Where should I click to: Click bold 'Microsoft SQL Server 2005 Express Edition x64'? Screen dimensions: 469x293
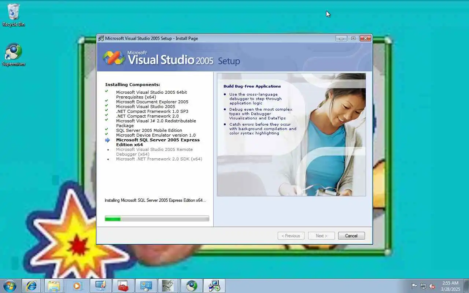(158, 142)
